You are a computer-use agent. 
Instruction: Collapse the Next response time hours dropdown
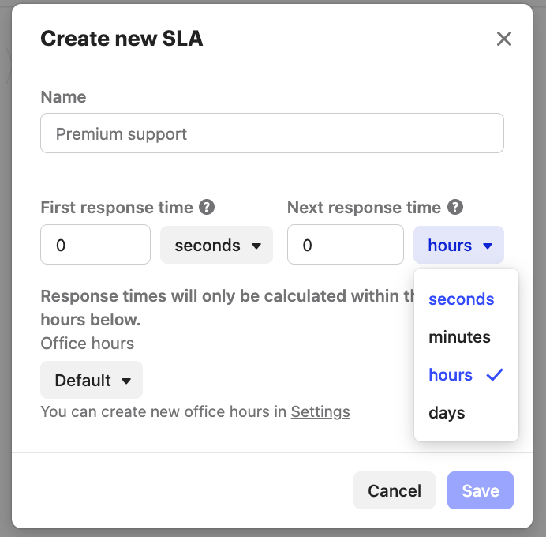pos(459,246)
